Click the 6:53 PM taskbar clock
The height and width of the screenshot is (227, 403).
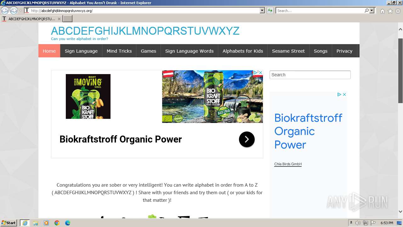tap(387, 223)
